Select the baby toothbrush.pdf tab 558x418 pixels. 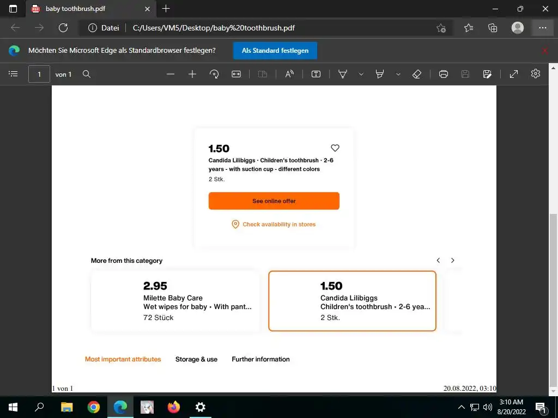click(x=91, y=9)
